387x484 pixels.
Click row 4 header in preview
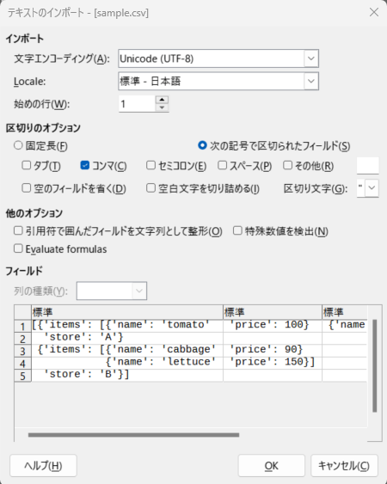coord(22,364)
